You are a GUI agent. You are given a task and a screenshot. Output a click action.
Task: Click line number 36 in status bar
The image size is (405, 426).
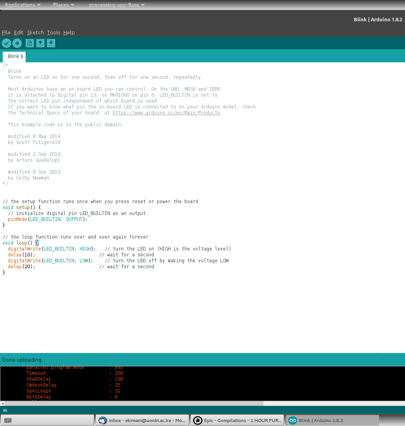5,411
